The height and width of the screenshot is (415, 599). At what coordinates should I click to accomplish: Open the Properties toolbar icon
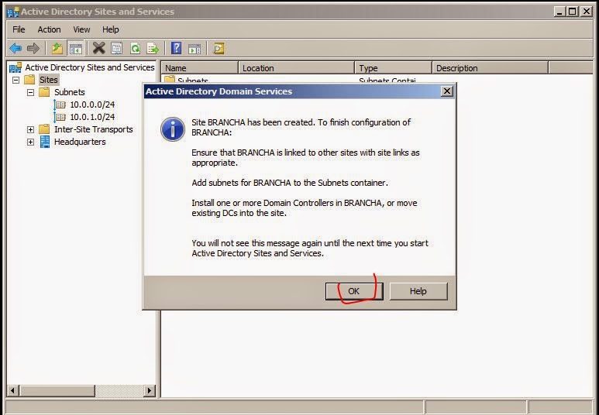click(117, 49)
